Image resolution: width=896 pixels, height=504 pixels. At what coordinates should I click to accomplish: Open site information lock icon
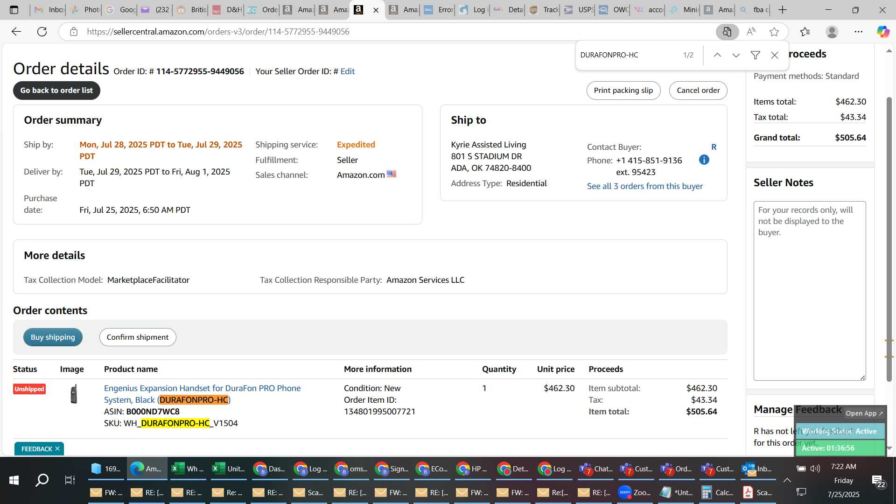73,32
